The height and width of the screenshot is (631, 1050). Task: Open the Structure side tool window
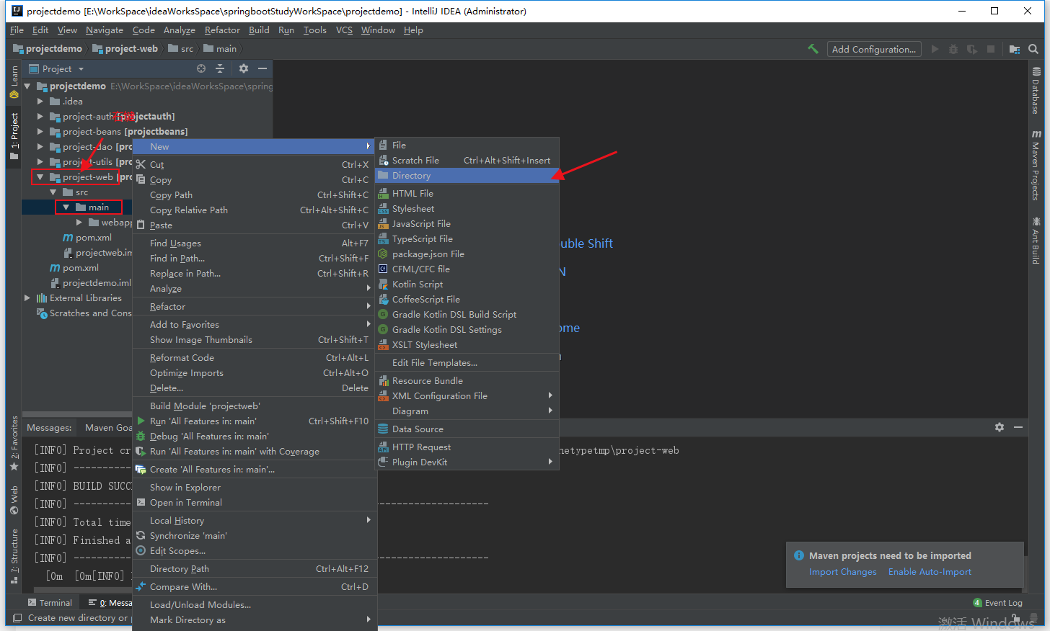pyautogui.click(x=14, y=556)
